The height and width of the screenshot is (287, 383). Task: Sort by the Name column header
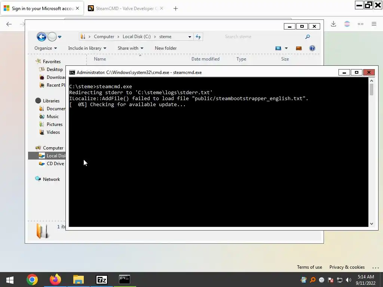coord(100,59)
